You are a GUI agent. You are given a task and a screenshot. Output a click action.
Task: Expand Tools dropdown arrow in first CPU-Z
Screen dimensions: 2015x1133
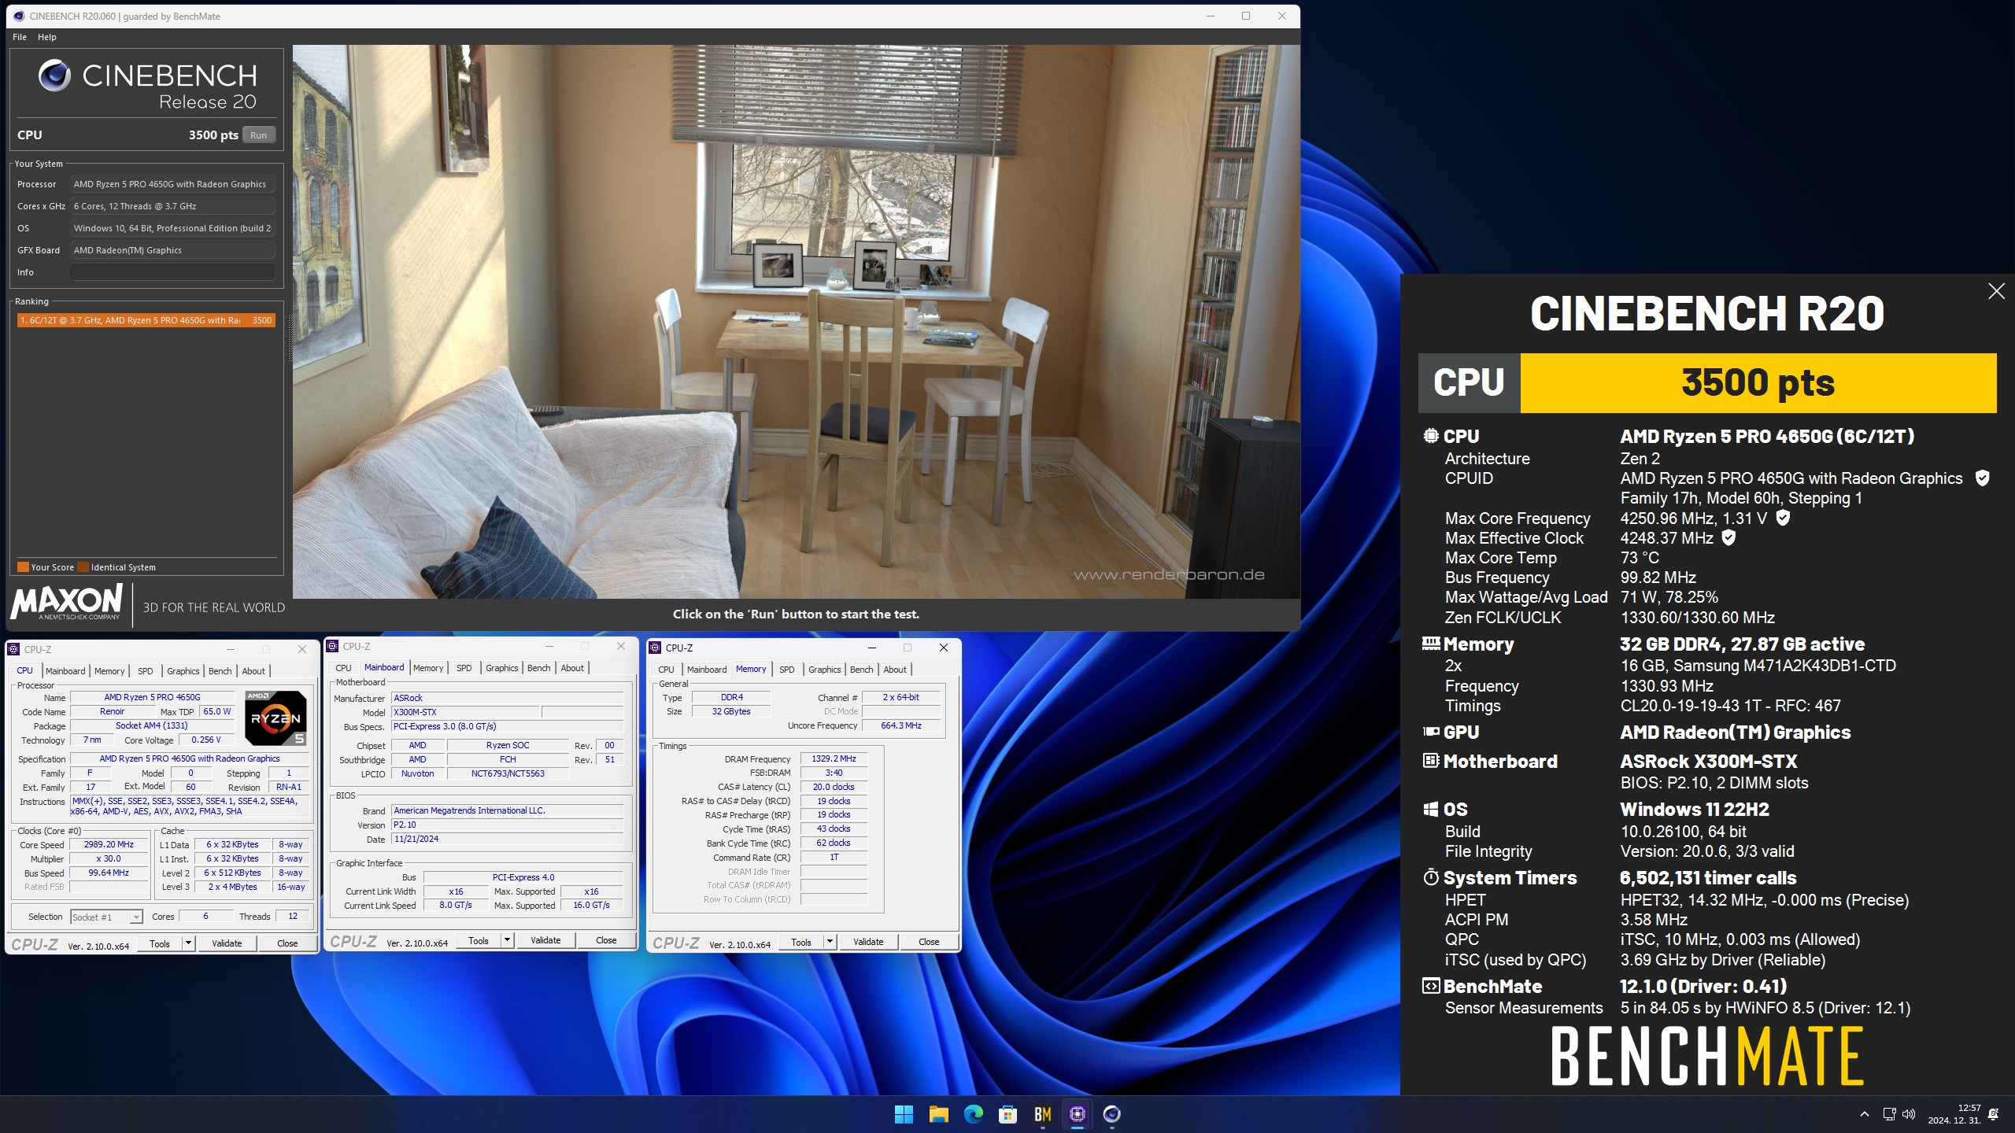click(x=189, y=943)
